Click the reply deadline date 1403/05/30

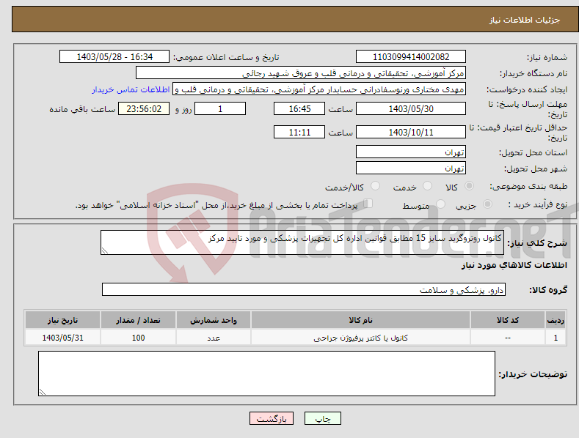pyautogui.click(x=411, y=108)
